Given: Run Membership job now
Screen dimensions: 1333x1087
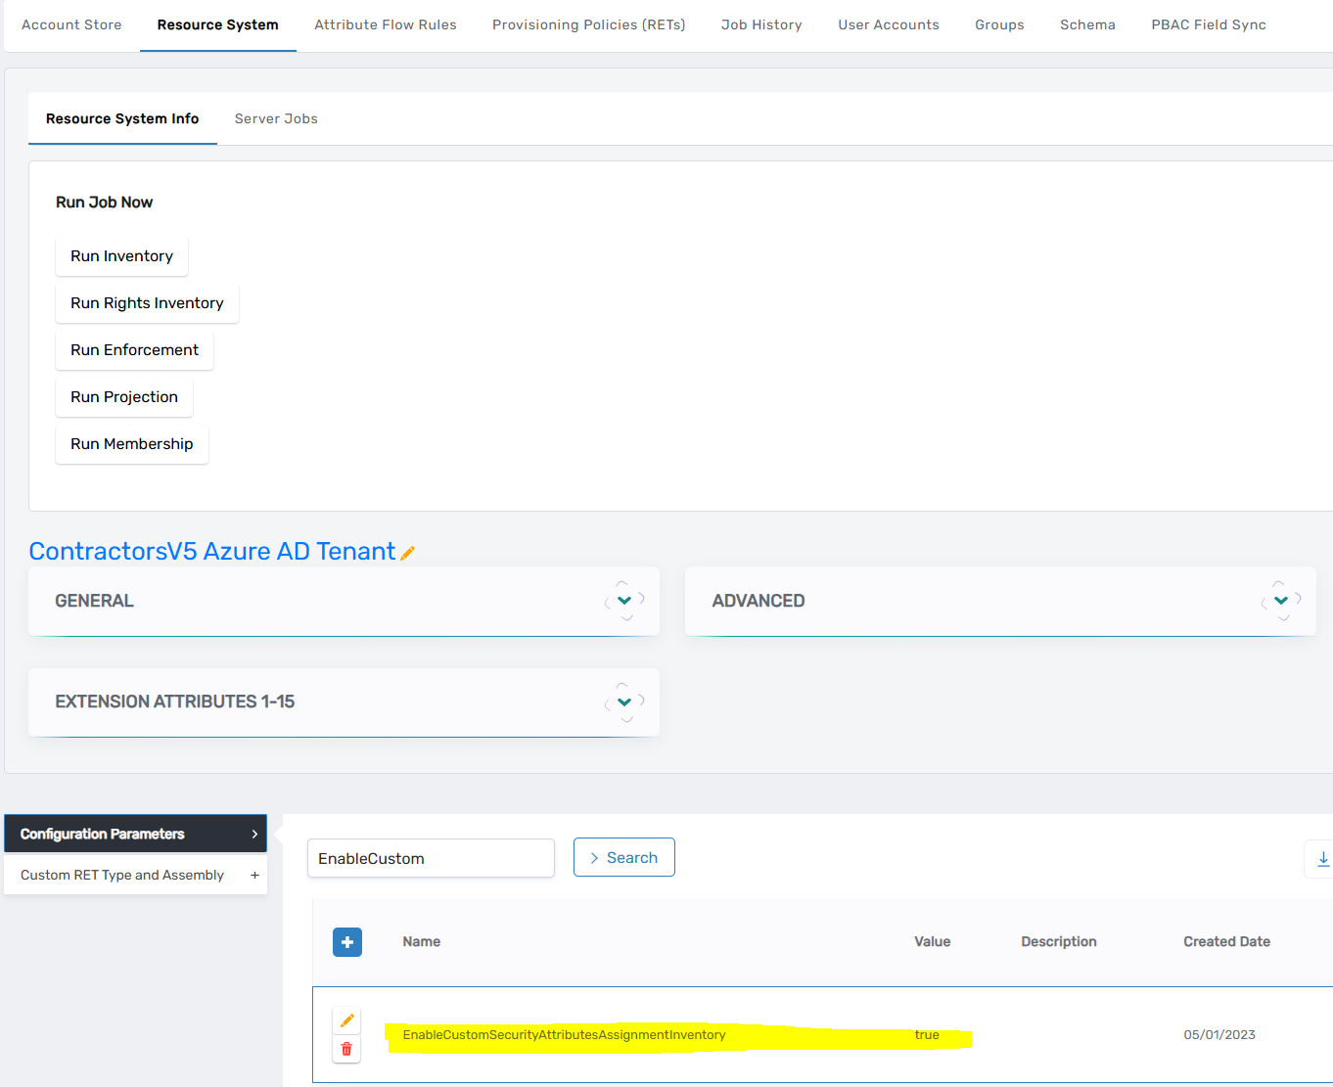Looking at the screenshot, I should (131, 443).
